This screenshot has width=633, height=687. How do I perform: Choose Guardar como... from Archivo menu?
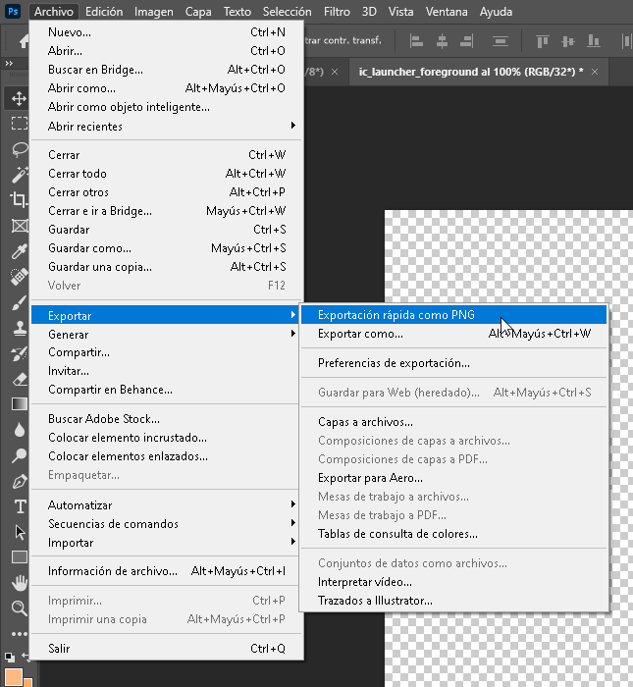167,248
